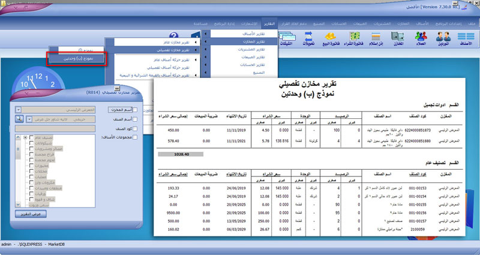Open the الشيكات (Cheques) toolbar icon

coord(287,39)
